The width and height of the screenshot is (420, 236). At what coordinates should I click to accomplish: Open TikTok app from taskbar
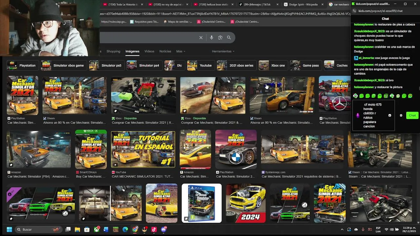154,229
